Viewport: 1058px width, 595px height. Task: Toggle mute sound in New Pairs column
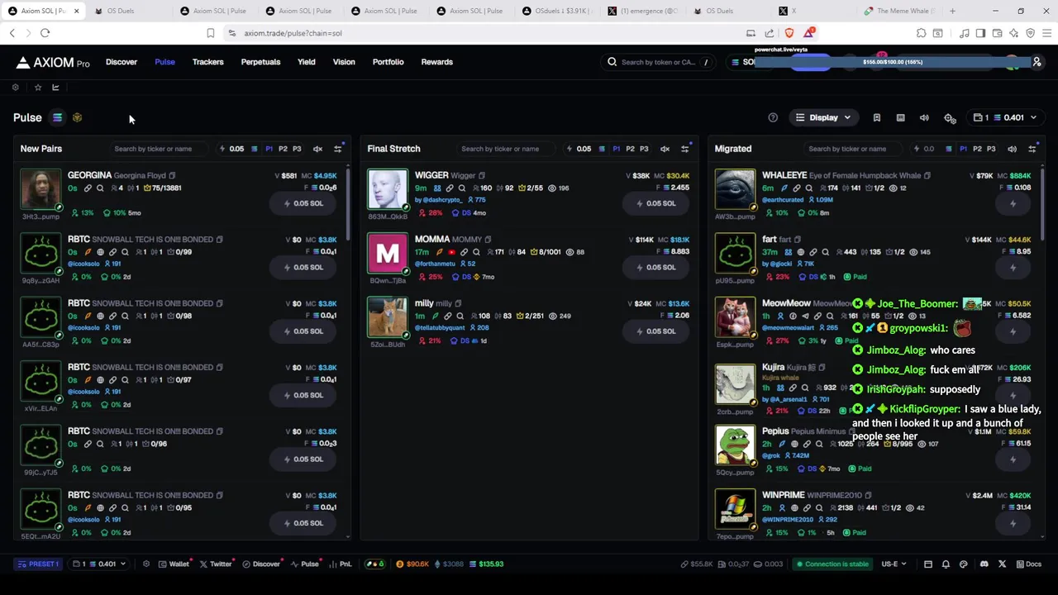click(317, 149)
